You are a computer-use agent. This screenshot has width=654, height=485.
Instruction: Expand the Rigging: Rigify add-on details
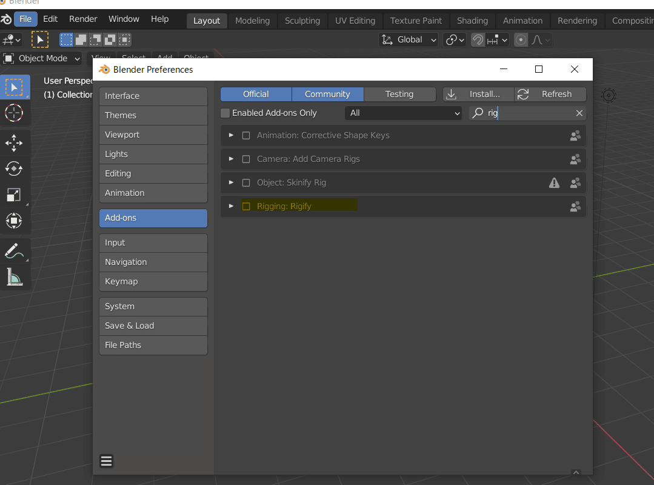pos(231,206)
